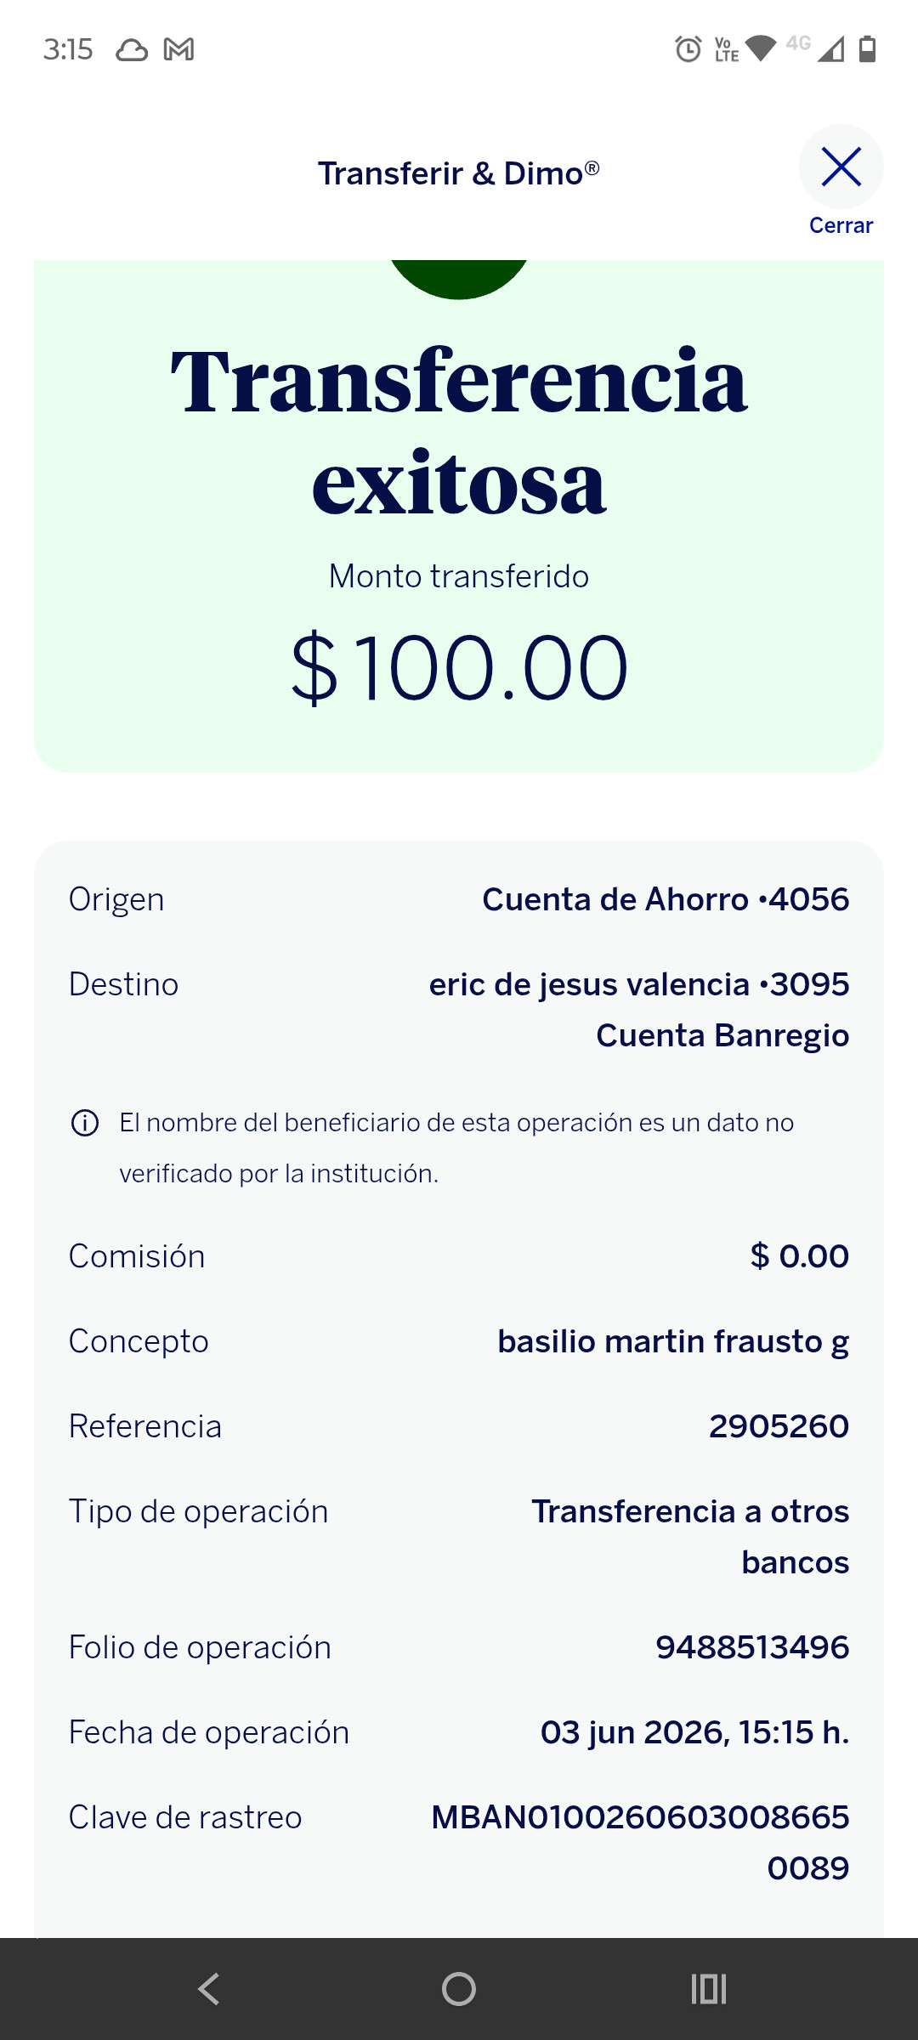Tap the Referencia value 2905260
Screen dimensions: 918x2040
click(779, 1426)
